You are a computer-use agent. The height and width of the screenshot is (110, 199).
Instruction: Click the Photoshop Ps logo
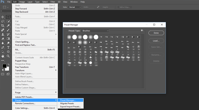[x=2, y=2]
